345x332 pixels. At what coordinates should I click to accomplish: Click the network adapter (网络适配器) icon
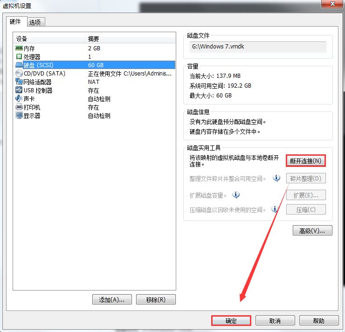[x=19, y=82]
